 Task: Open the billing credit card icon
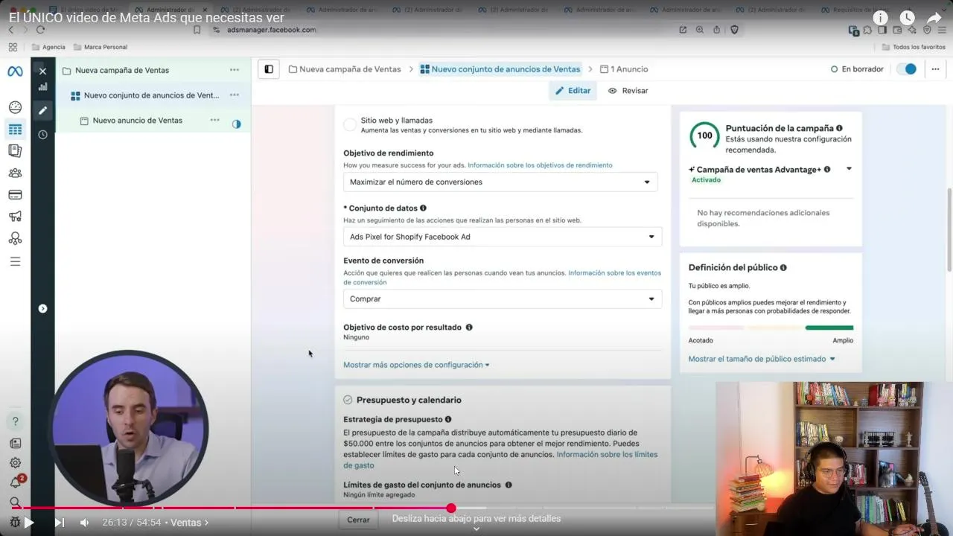click(15, 195)
